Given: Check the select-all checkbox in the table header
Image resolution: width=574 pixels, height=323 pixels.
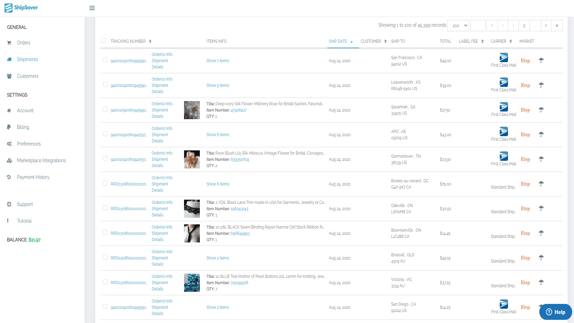Looking at the screenshot, I should point(104,40).
